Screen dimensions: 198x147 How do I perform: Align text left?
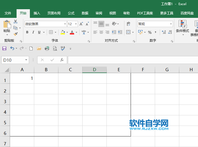[95, 32]
